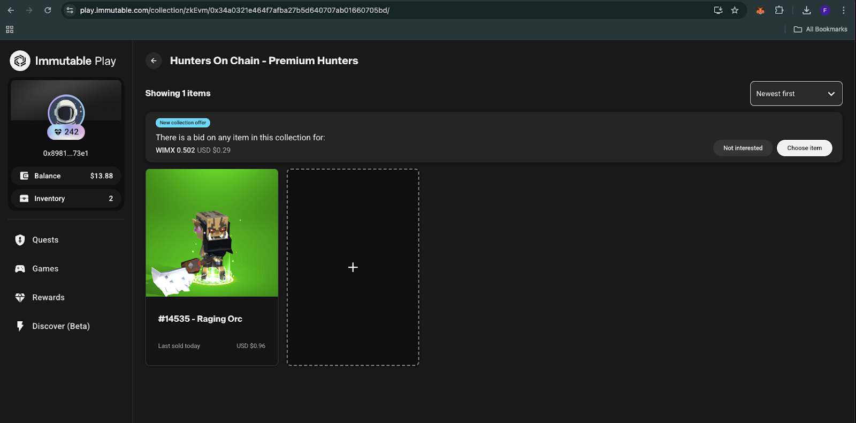Go back in browser history

pyautogui.click(x=11, y=10)
